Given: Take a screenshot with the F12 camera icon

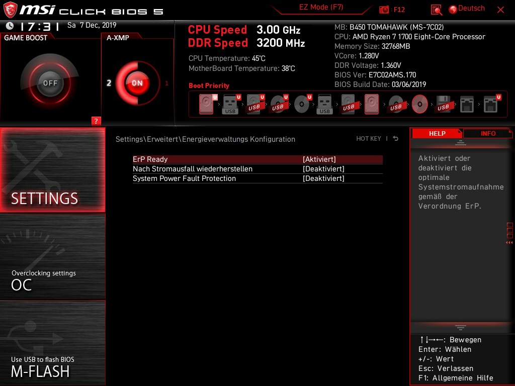Looking at the screenshot, I should tap(384, 10).
